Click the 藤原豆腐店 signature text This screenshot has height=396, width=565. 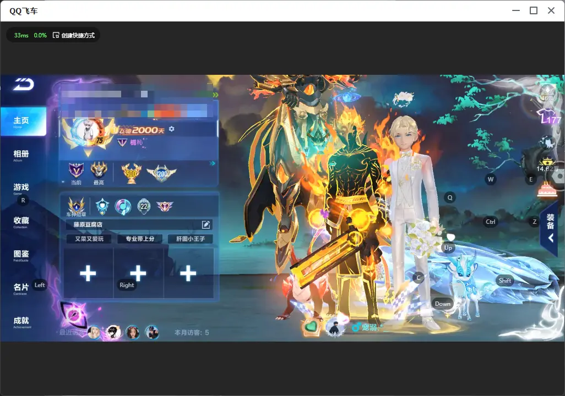coord(88,224)
